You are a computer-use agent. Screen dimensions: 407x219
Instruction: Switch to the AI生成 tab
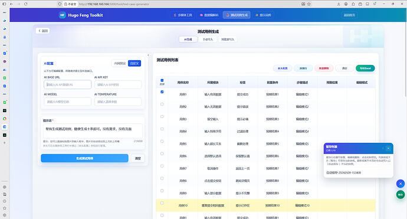click(x=188, y=40)
